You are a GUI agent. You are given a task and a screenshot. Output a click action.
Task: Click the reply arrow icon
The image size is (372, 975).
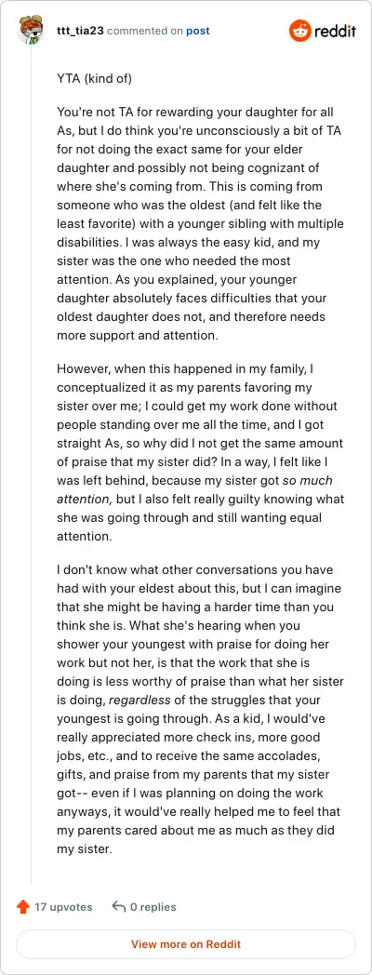click(x=119, y=907)
